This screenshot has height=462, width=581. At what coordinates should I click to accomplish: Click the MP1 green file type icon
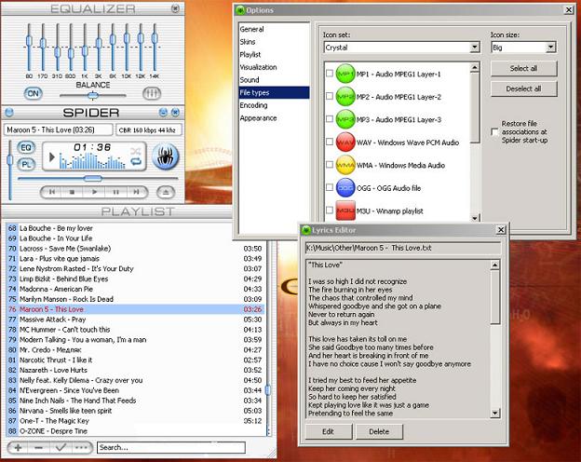pos(345,74)
